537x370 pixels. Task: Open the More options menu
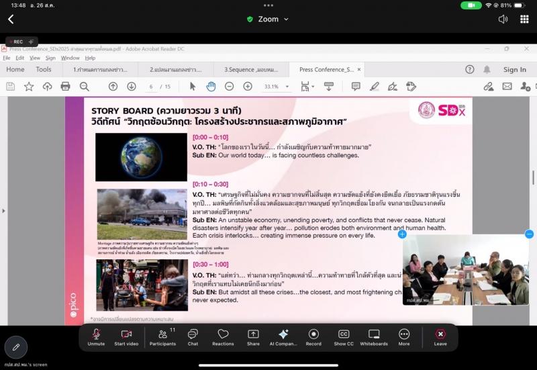[x=404, y=337]
